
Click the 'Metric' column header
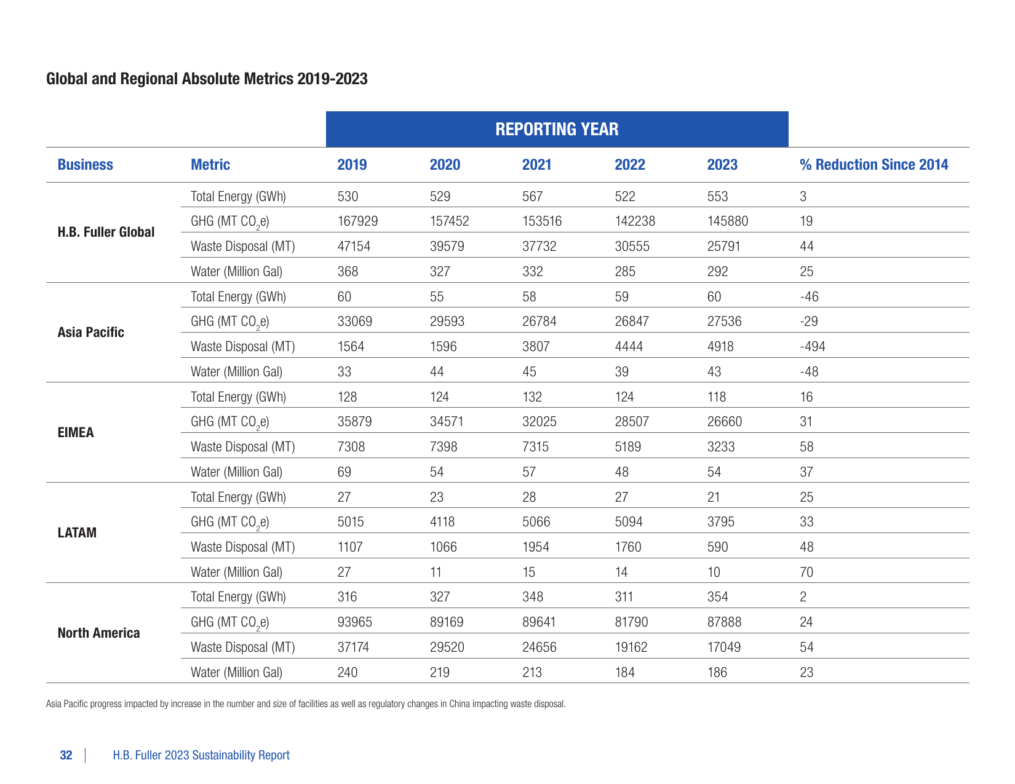point(210,165)
